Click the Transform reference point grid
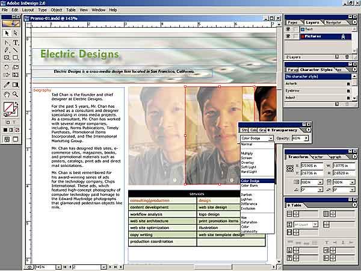This screenshot has width=361, height=271. point(290,169)
